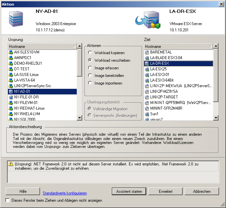Click the target list scrollbar thumb
Viewport: 226px width, 208px height.
coord(216,75)
